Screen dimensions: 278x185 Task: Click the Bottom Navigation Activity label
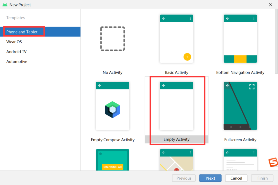pyautogui.click(x=240, y=73)
